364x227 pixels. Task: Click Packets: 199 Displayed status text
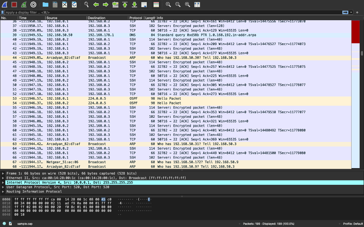[269, 224]
